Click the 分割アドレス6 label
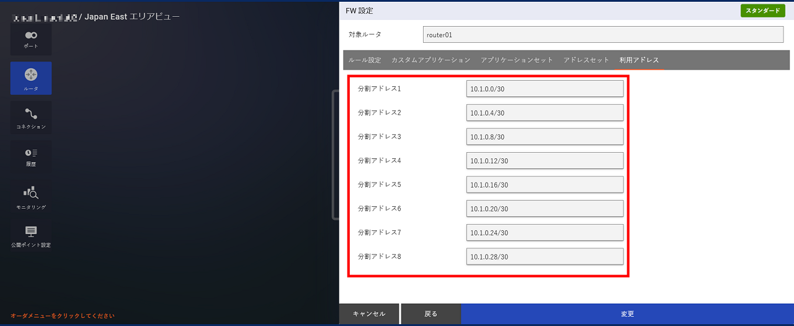The width and height of the screenshot is (794, 326). [x=380, y=208]
